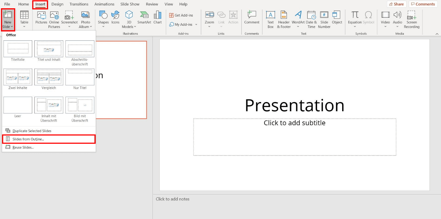Screen dimensions: 441x219
Task: Expand the Shapes gallery arrow
Action: 103,27
